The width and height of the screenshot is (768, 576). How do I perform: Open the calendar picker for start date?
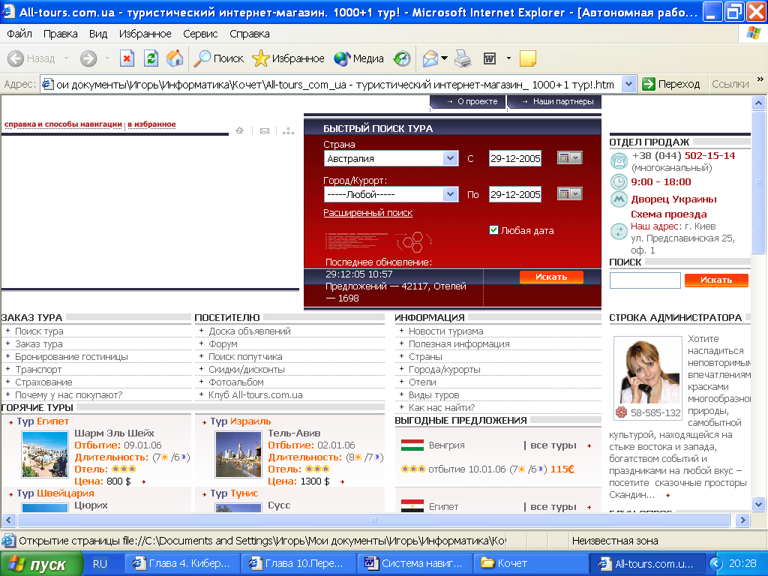570,157
